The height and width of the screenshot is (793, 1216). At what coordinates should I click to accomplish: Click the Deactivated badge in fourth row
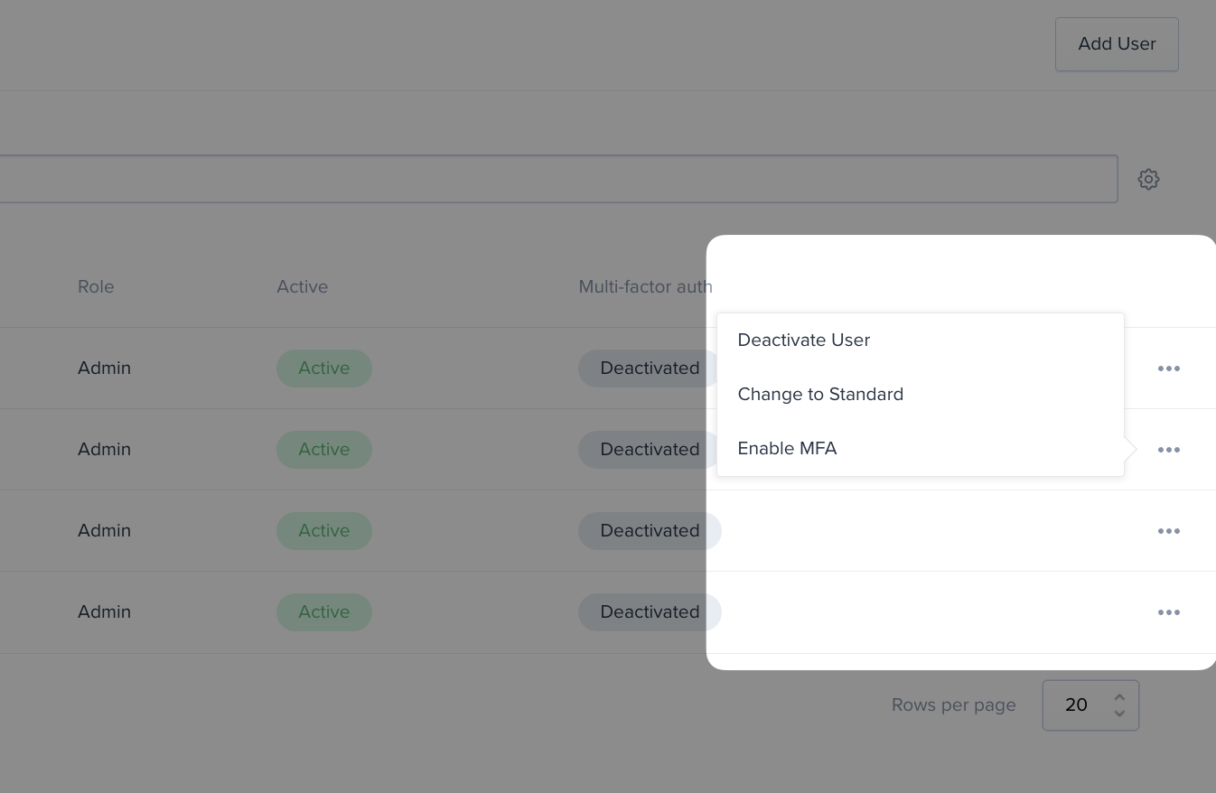click(x=650, y=612)
